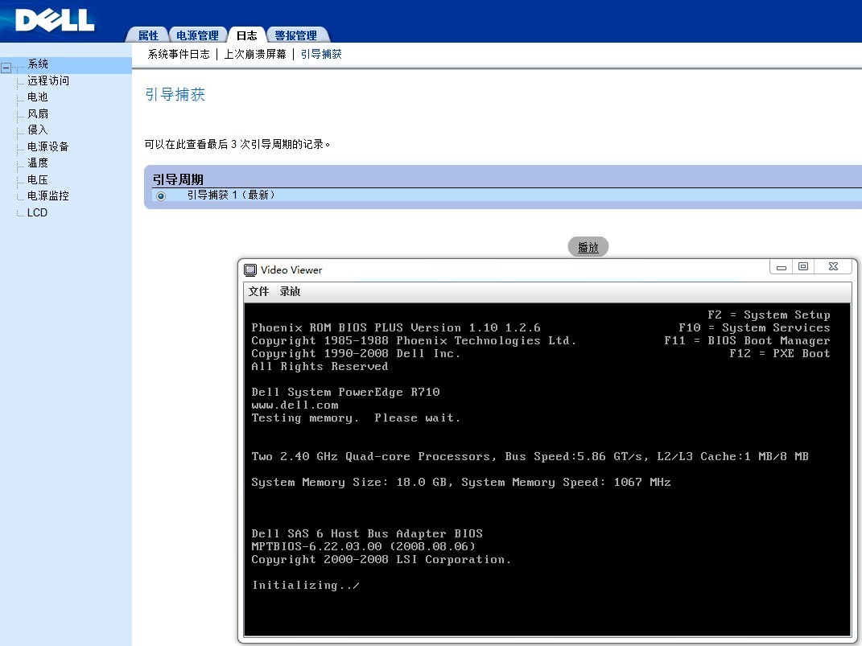
Task: Click the Dell logo
Action: point(55,20)
